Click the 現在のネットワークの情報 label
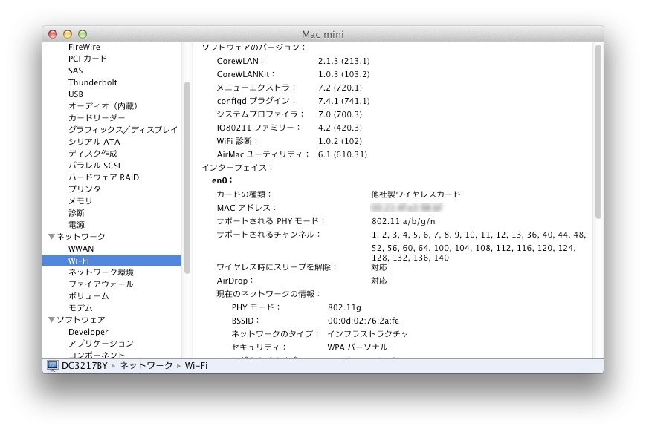This screenshot has height=432, width=646. tap(268, 294)
